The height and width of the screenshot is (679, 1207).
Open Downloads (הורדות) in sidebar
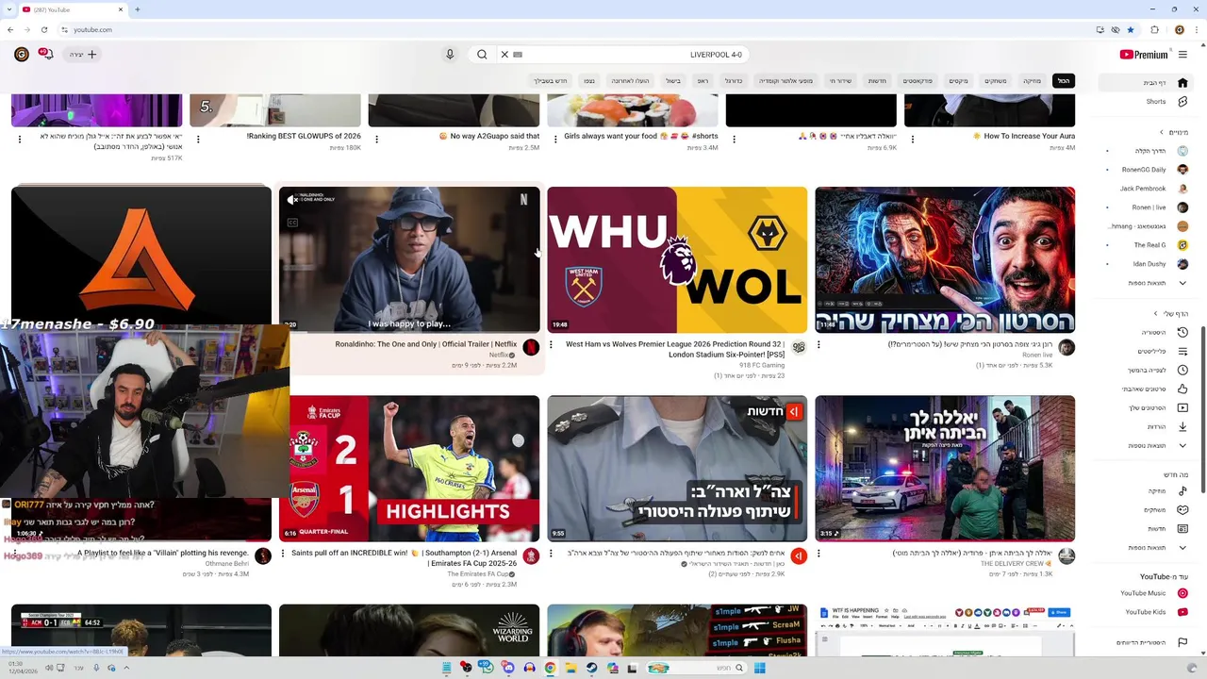(x=1146, y=427)
